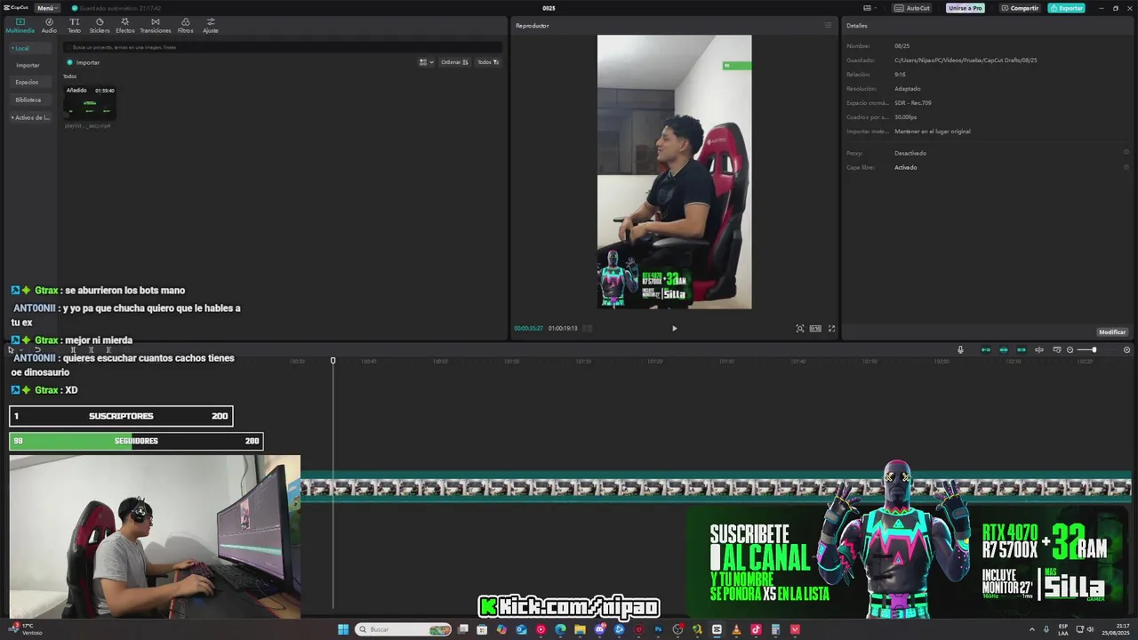Open the layout selector dropdown in title bar
The height and width of the screenshot is (640, 1138).
[x=870, y=8]
